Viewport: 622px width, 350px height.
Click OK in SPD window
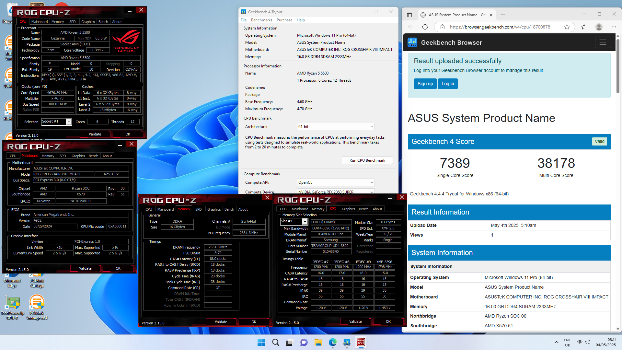tap(388, 321)
